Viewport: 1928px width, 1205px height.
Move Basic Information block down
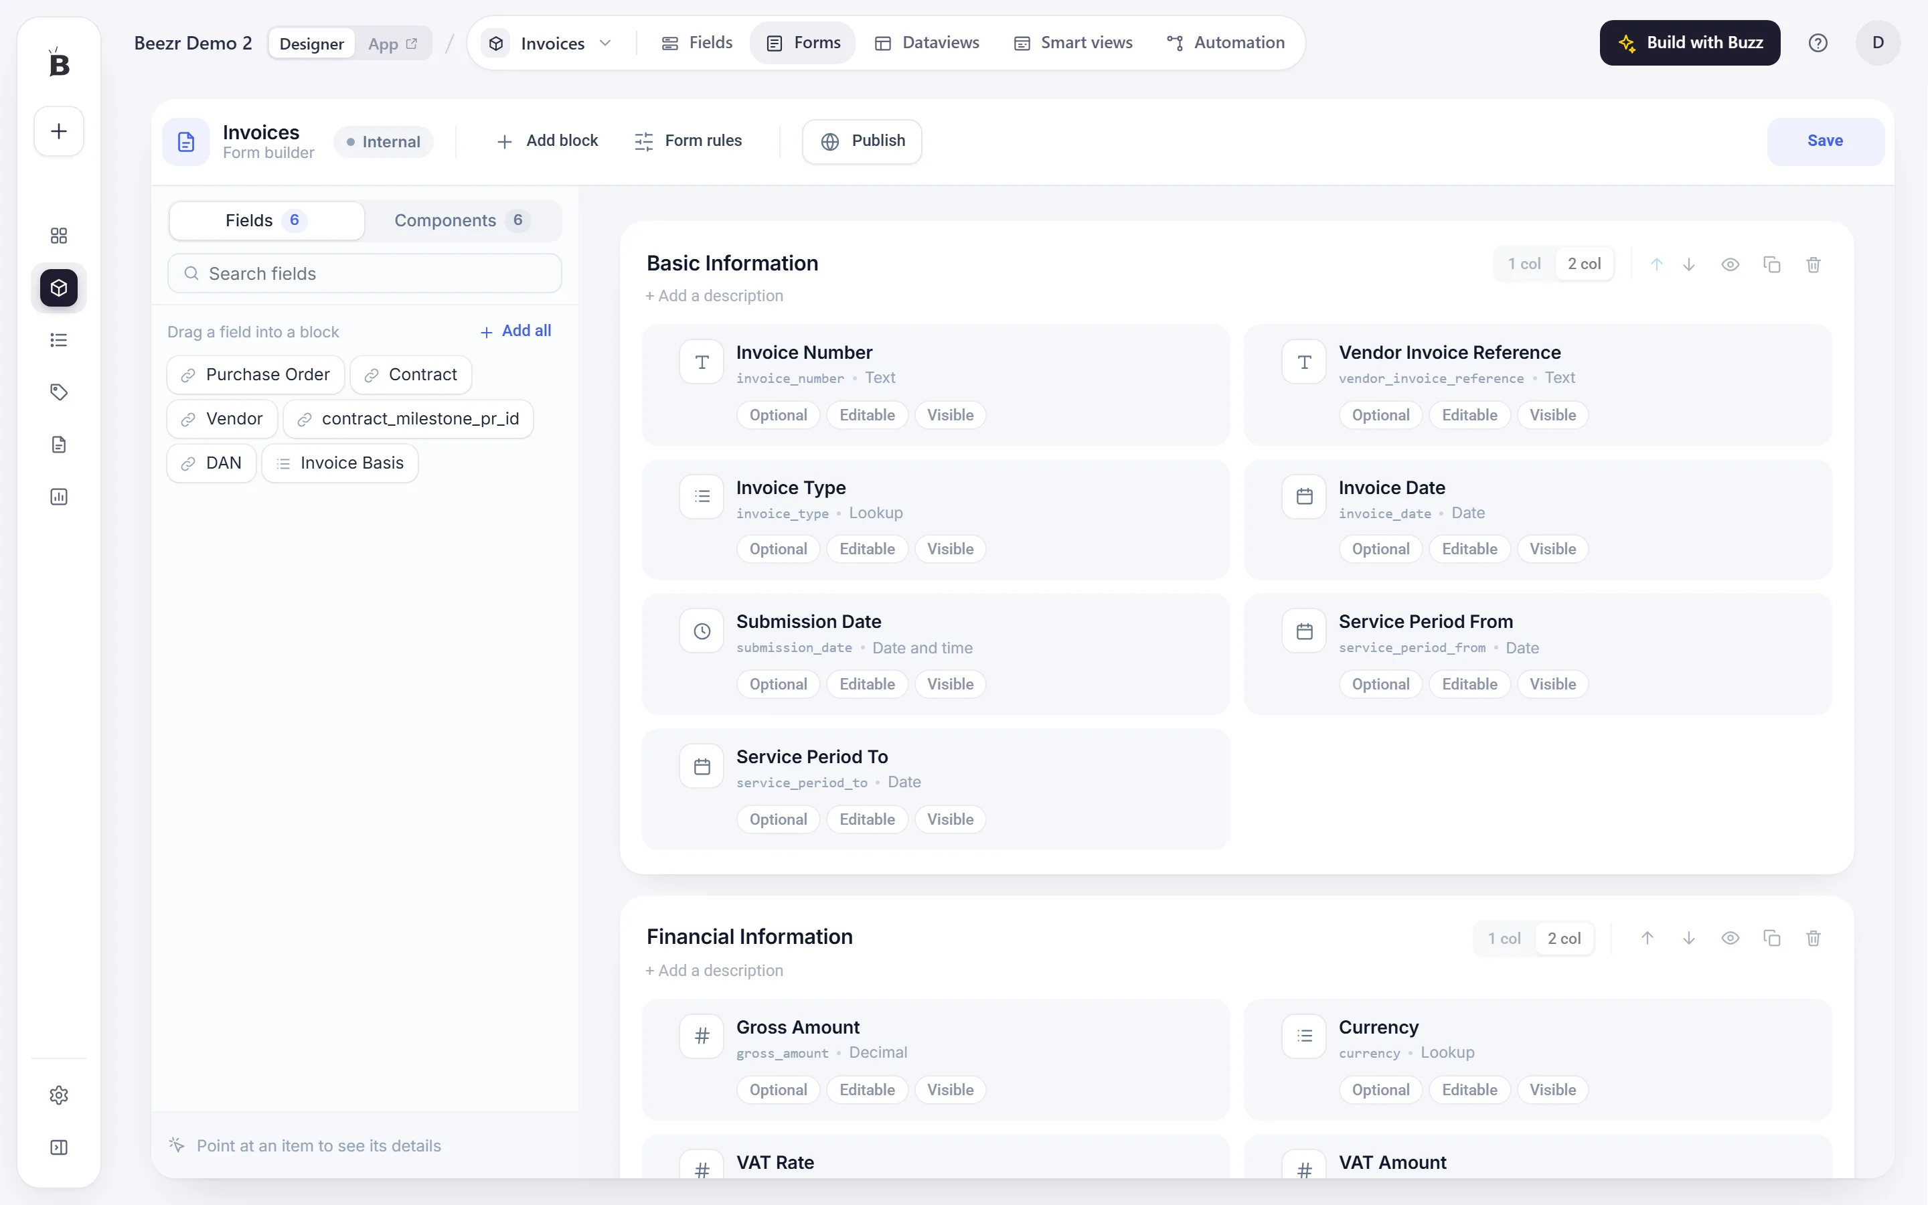tap(1689, 264)
